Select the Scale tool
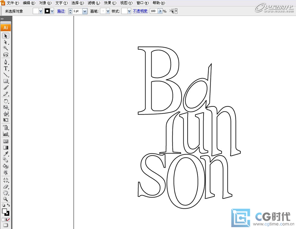Image resolution: width=296 pixels, height=229 pixels. pyautogui.click(x=6, y=107)
